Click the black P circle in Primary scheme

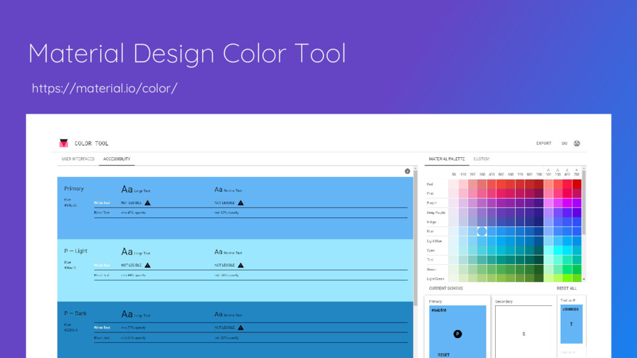(457, 334)
